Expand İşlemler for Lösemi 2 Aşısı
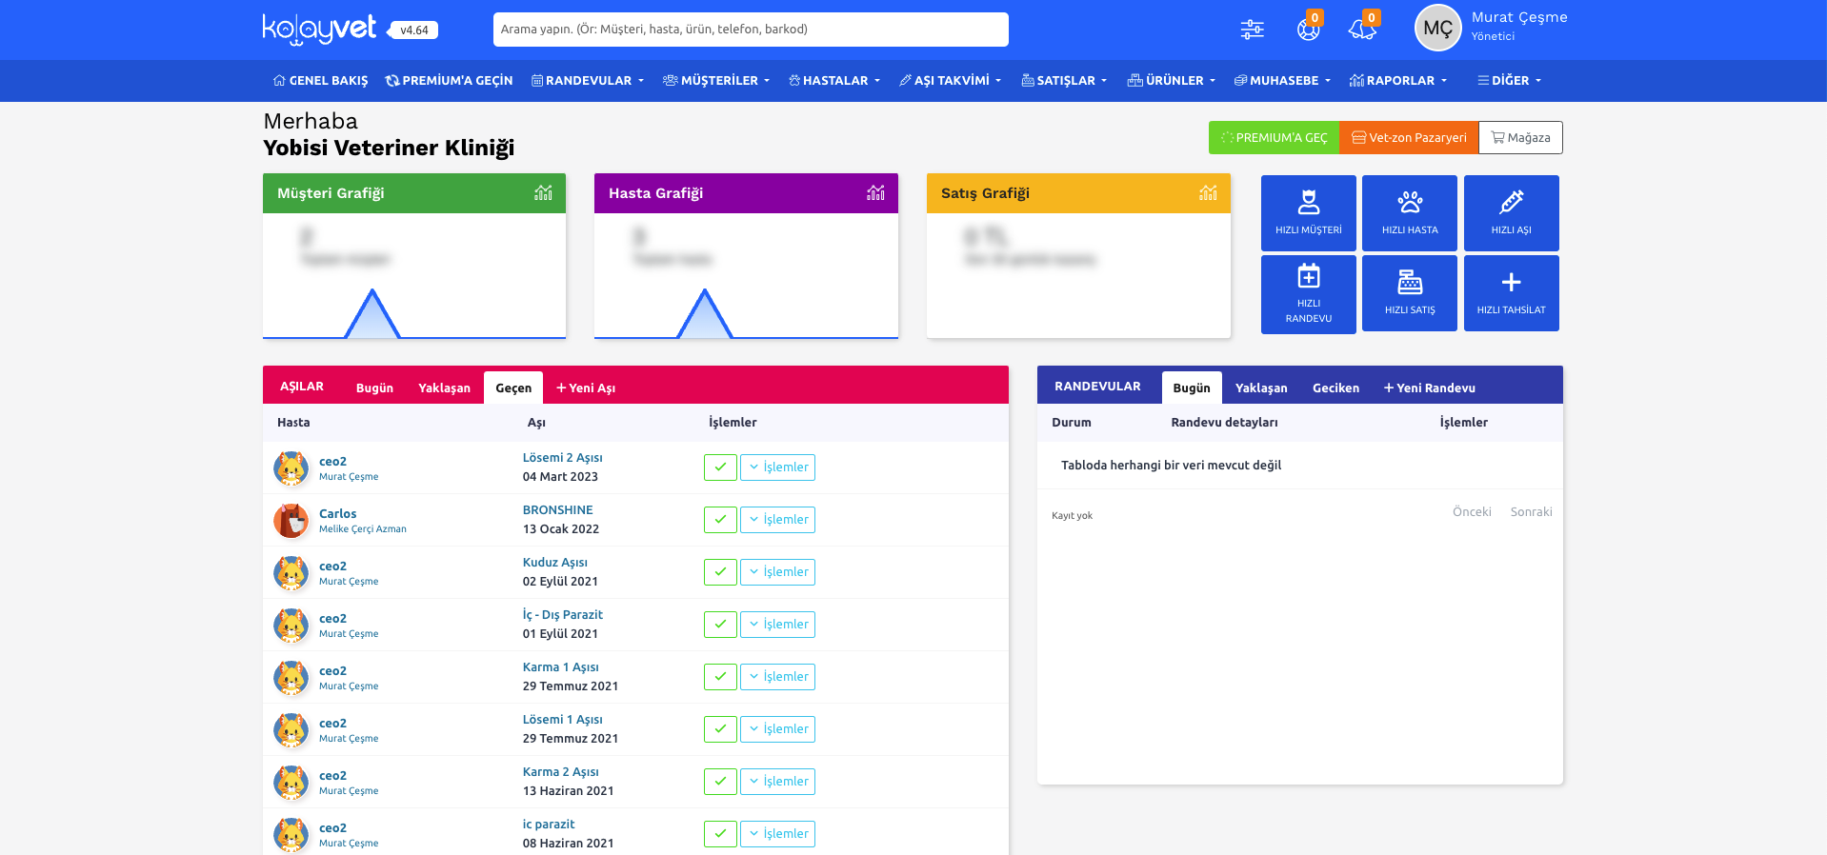 pos(777,467)
